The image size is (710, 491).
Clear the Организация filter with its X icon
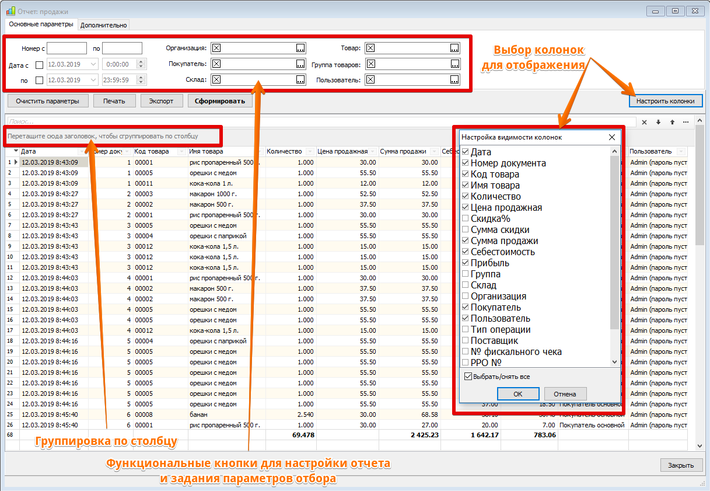tap(216, 48)
